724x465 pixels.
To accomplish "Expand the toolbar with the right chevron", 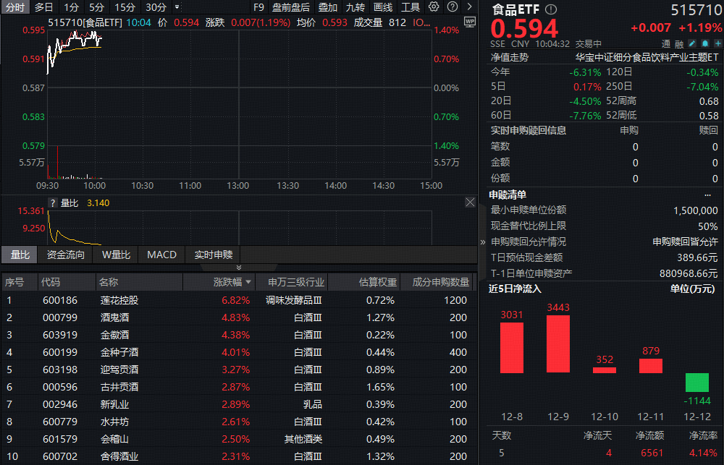I will point(468,7).
